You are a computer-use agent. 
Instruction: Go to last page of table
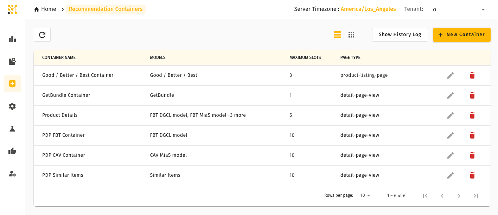(x=476, y=196)
